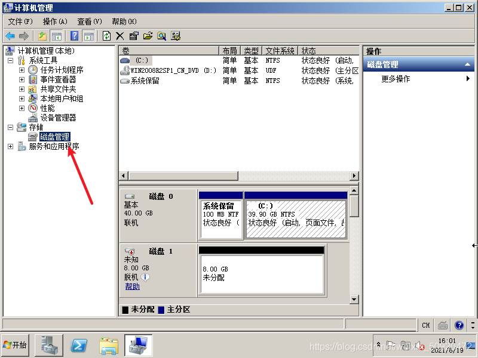Click the 帮助 link under Disk 1
The image size is (478, 358).
[132, 286]
